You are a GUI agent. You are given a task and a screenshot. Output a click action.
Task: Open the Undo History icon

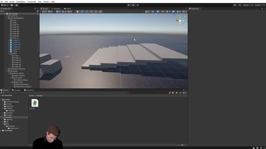[x=235, y=5]
